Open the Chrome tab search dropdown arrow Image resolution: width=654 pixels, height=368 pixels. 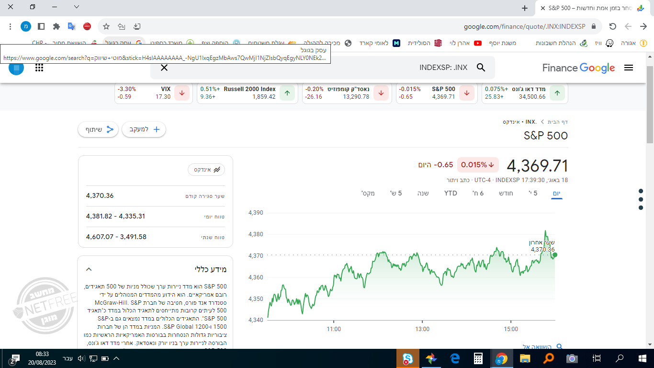77,7
